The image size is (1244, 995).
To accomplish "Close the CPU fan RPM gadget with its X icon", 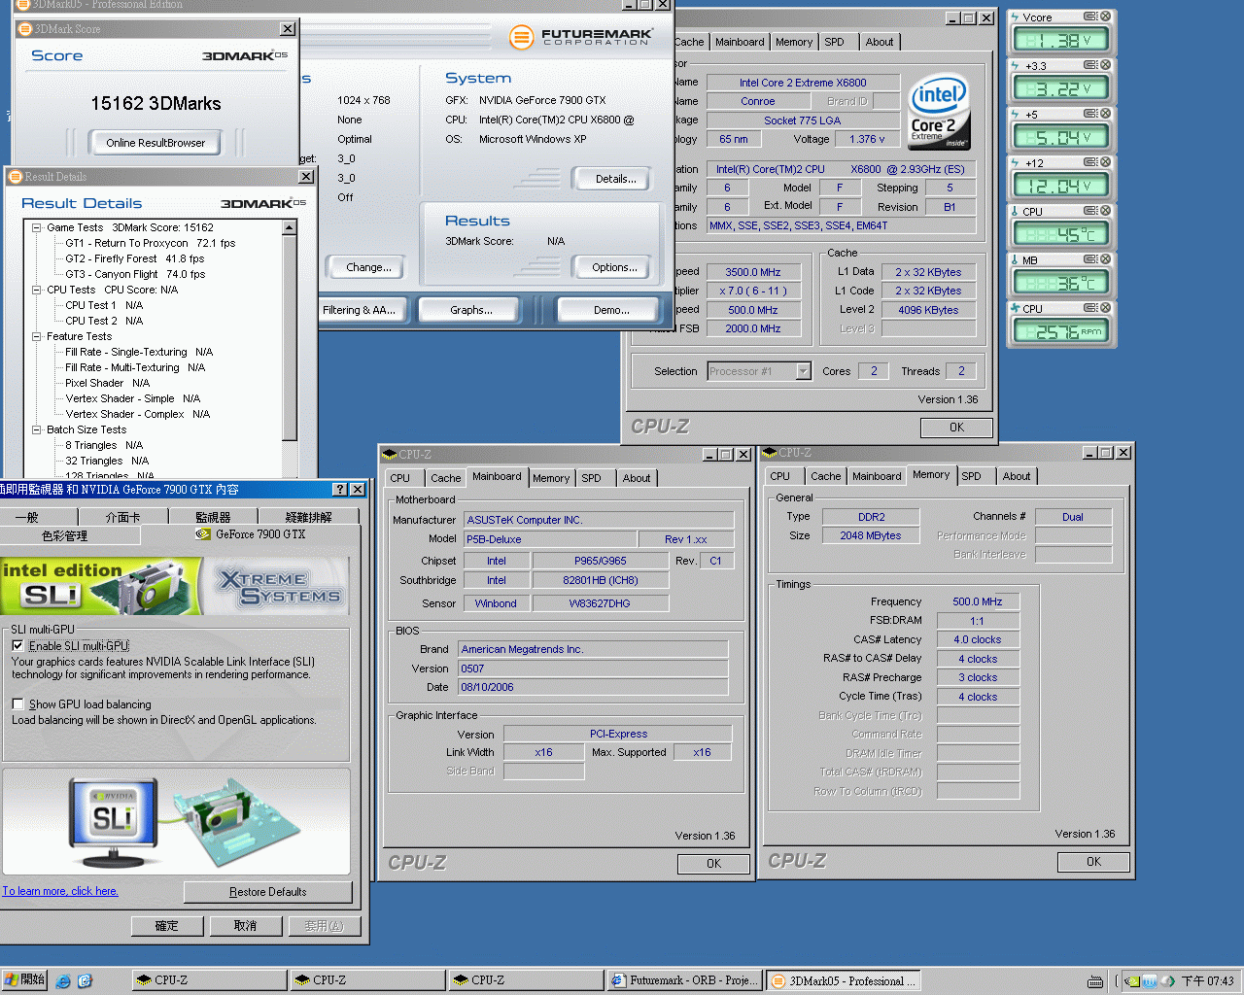I will [x=1105, y=308].
